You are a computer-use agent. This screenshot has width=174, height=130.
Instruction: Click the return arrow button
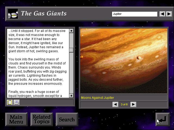click(x=163, y=119)
